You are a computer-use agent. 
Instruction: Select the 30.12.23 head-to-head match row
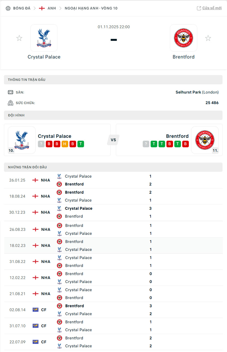coord(113,212)
